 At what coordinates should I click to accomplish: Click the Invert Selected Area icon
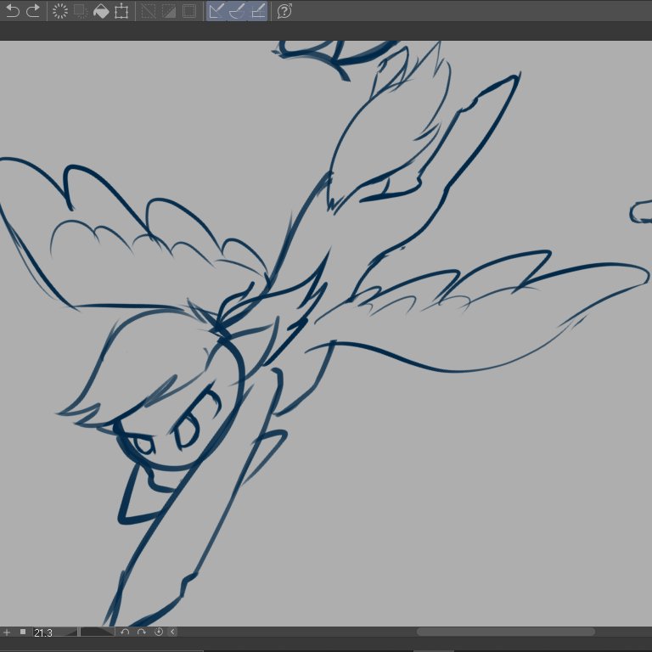tap(168, 11)
